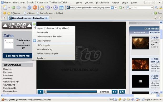The image size is (163, 102).
Task: Click the video seek bar handle
Action: (45, 92)
